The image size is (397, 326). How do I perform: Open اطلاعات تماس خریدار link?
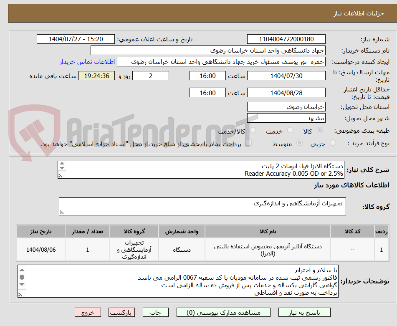tap(87, 62)
